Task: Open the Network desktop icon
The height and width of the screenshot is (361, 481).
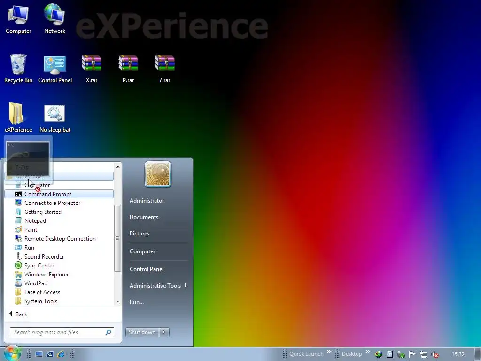Action: click(54, 19)
